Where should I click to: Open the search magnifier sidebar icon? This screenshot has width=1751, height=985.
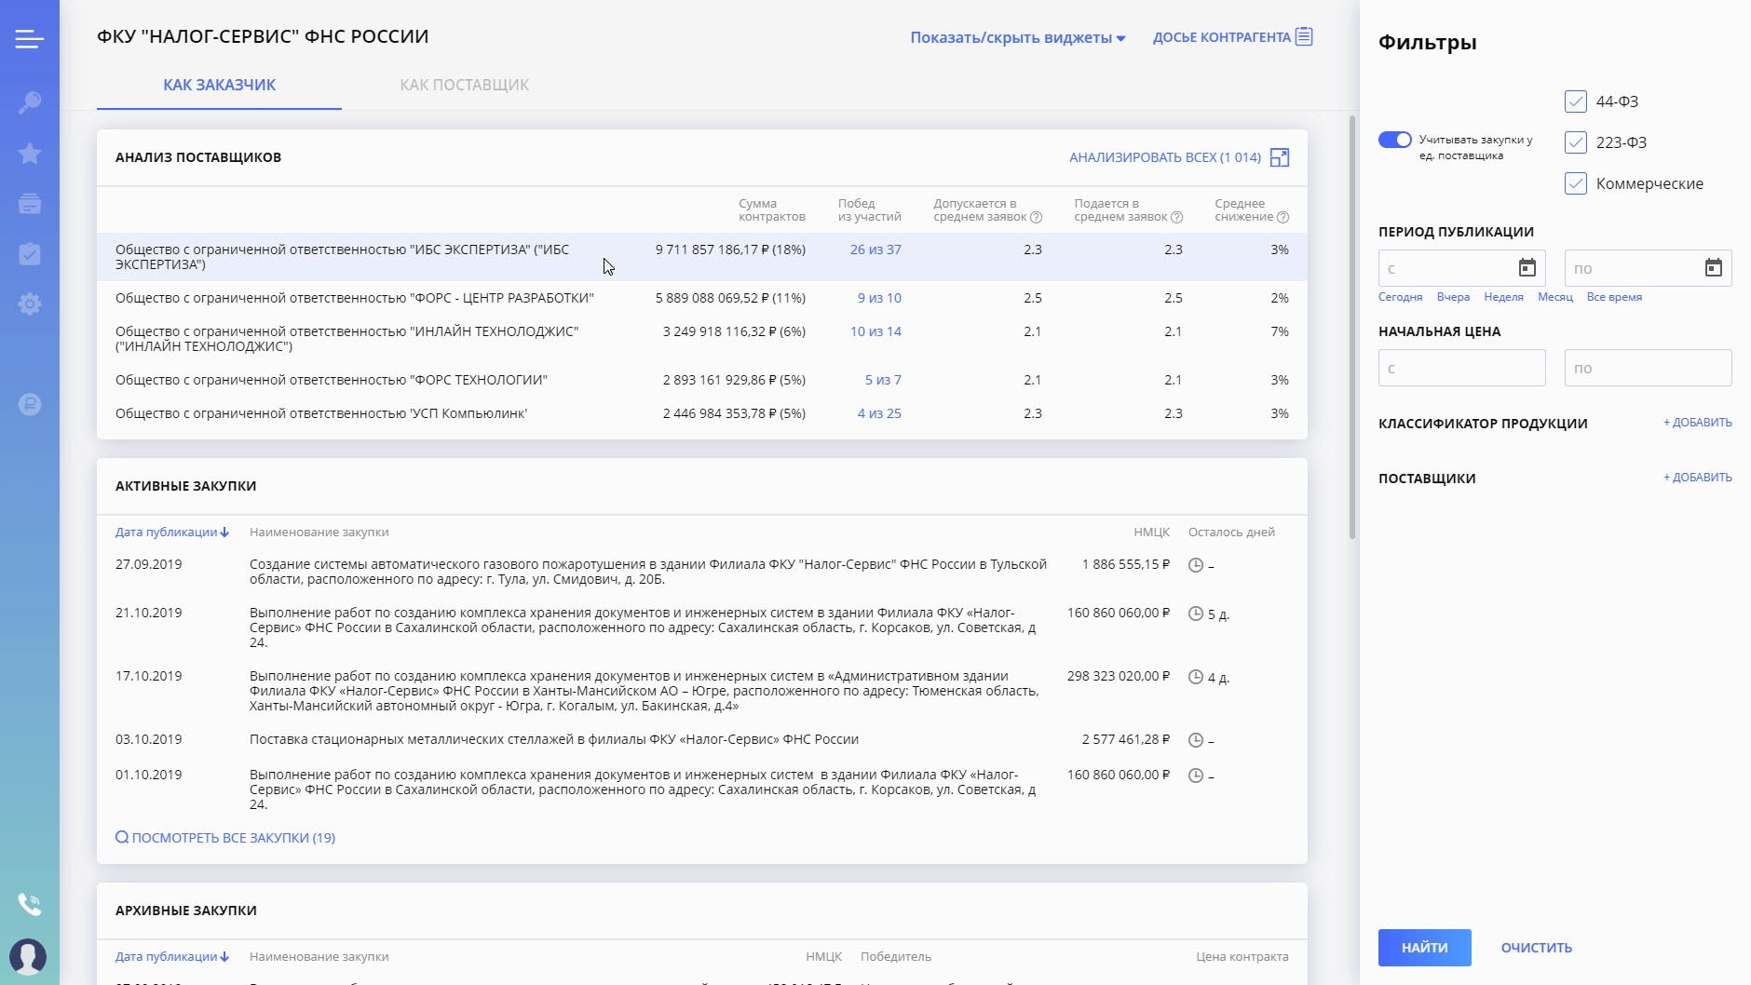[x=29, y=102]
